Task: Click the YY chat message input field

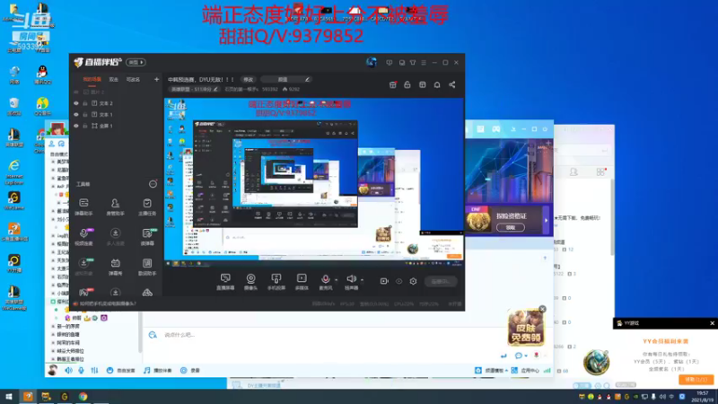Action: pos(320,335)
